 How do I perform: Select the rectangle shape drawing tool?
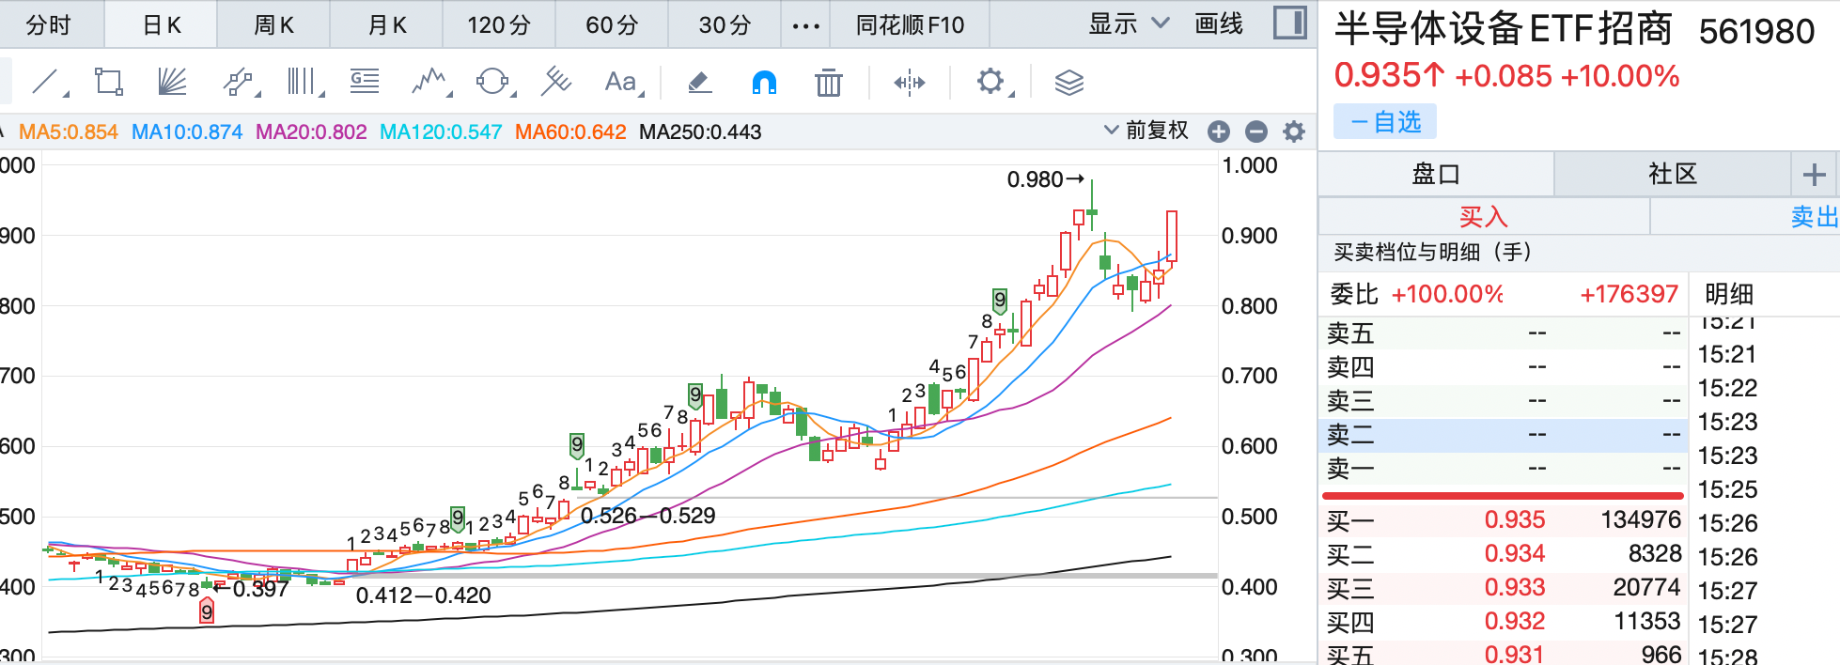[x=109, y=83]
